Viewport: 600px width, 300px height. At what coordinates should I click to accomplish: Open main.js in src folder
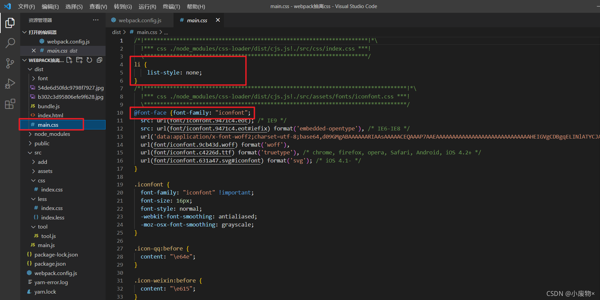tap(63, 245)
